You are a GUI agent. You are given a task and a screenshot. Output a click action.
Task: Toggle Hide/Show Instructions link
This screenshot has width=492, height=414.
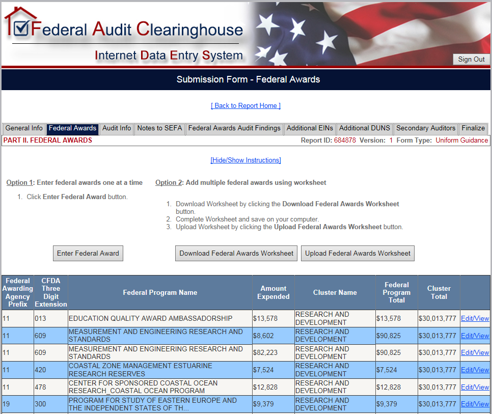(x=245, y=160)
